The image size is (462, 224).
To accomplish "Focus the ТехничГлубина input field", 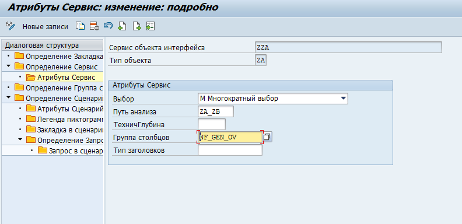I will click(x=212, y=124).
